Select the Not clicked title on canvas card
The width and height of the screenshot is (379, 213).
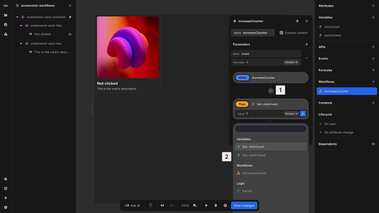108,83
